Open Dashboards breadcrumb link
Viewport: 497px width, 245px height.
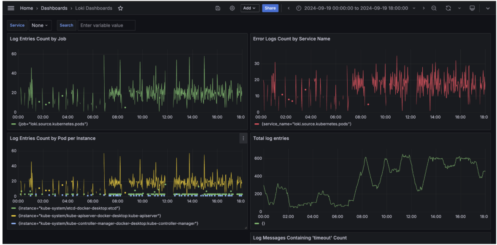(x=54, y=8)
